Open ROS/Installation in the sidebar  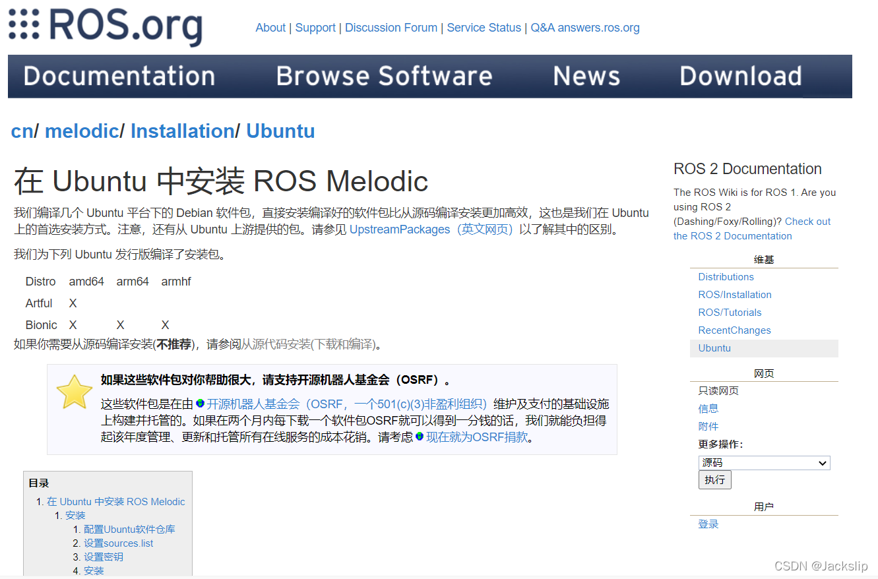[735, 295]
